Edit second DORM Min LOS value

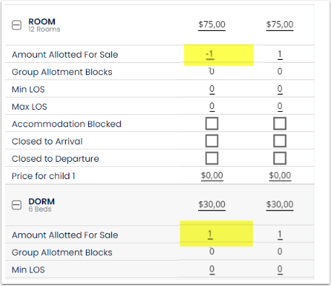[280, 269]
